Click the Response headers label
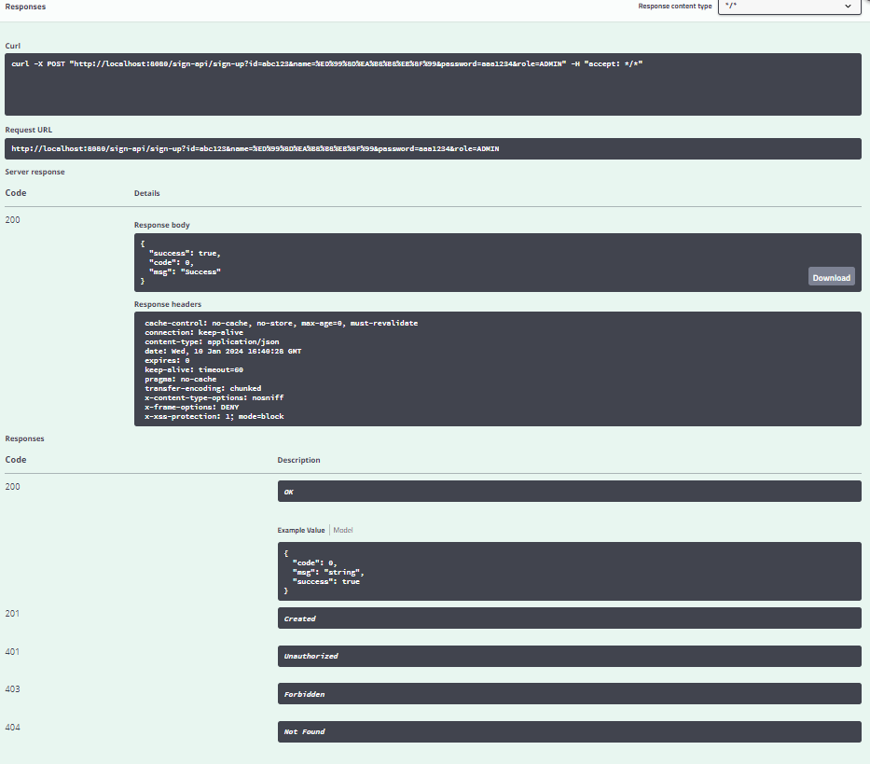This screenshot has width=870, height=764. pyautogui.click(x=168, y=304)
